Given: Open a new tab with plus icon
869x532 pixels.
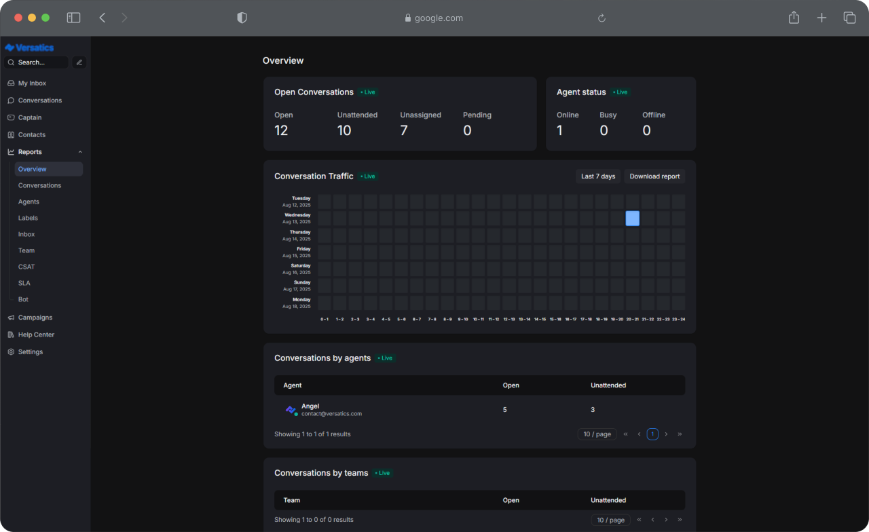Looking at the screenshot, I should click(821, 18).
